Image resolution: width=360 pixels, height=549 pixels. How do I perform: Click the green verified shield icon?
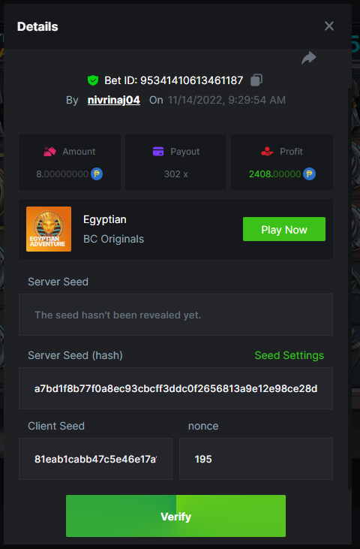tap(93, 80)
